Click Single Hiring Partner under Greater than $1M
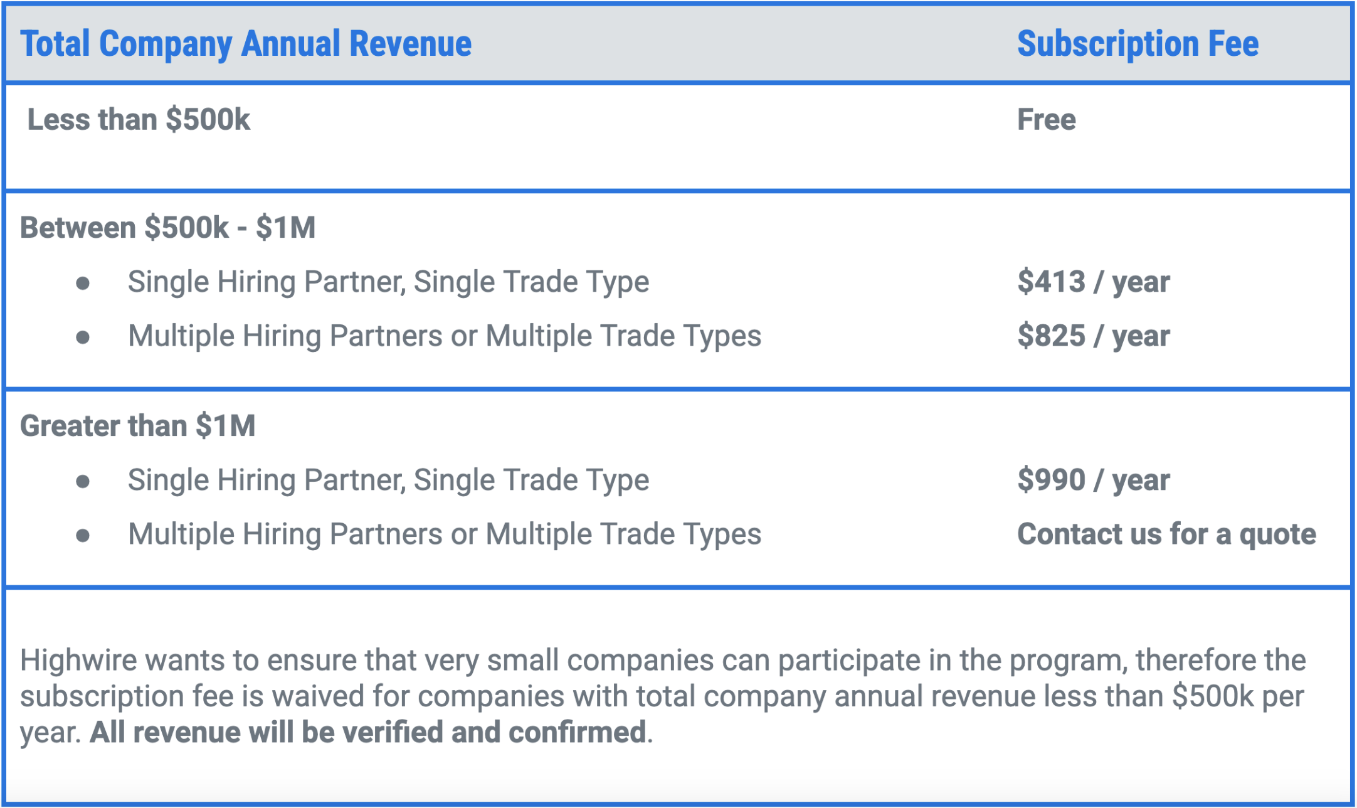The height and width of the screenshot is (808, 1357). (388, 480)
